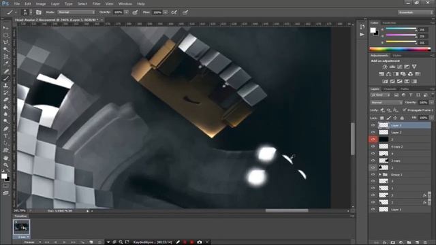Select the Path Selection tool
Viewport: 436px width, 245px height.
point(5,143)
